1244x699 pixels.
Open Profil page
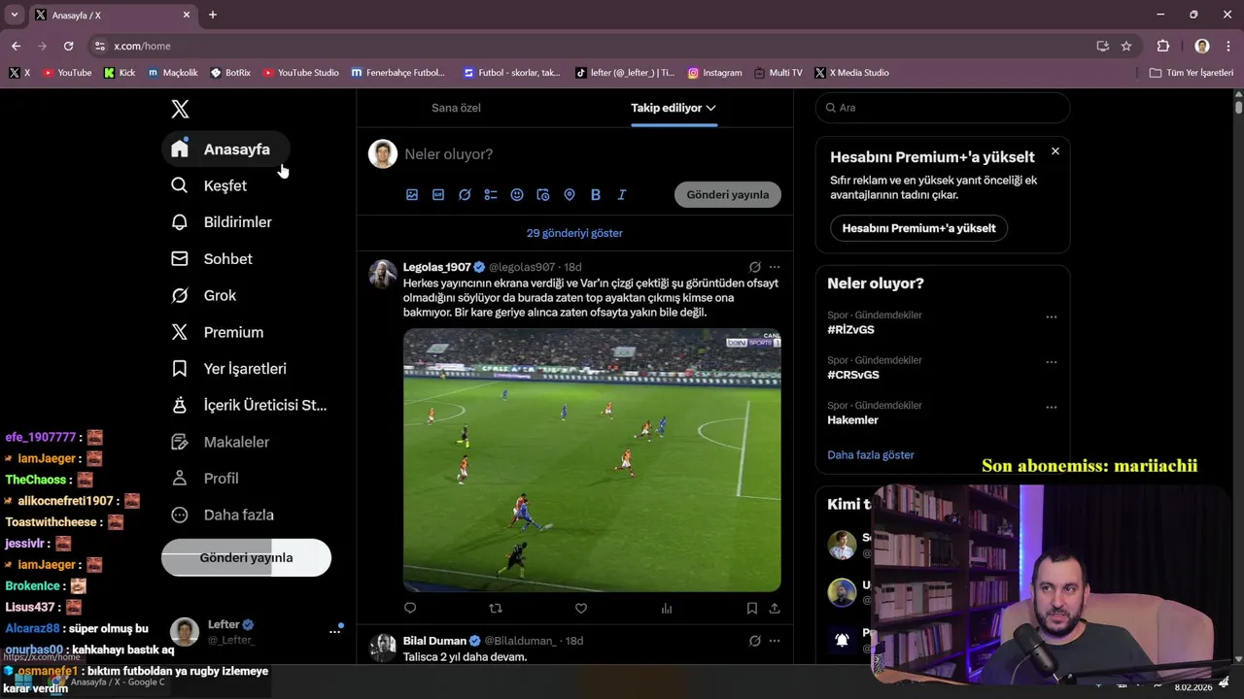click(x=205, y=479)
